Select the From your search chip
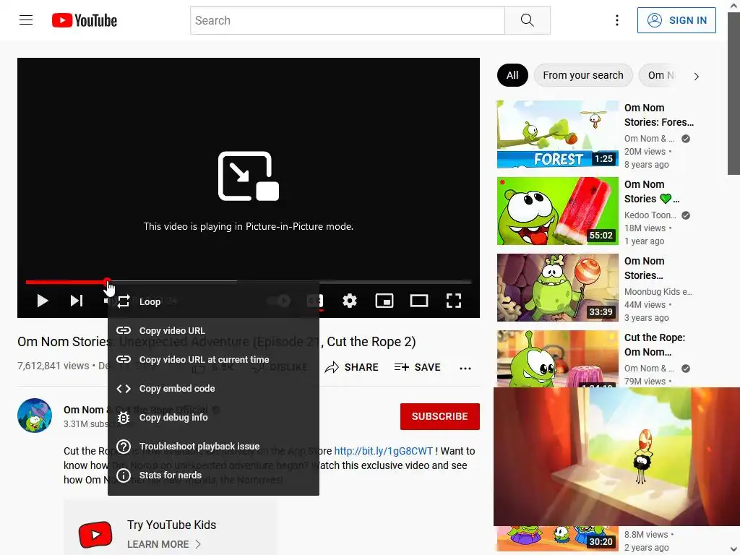 click(583, 75)
